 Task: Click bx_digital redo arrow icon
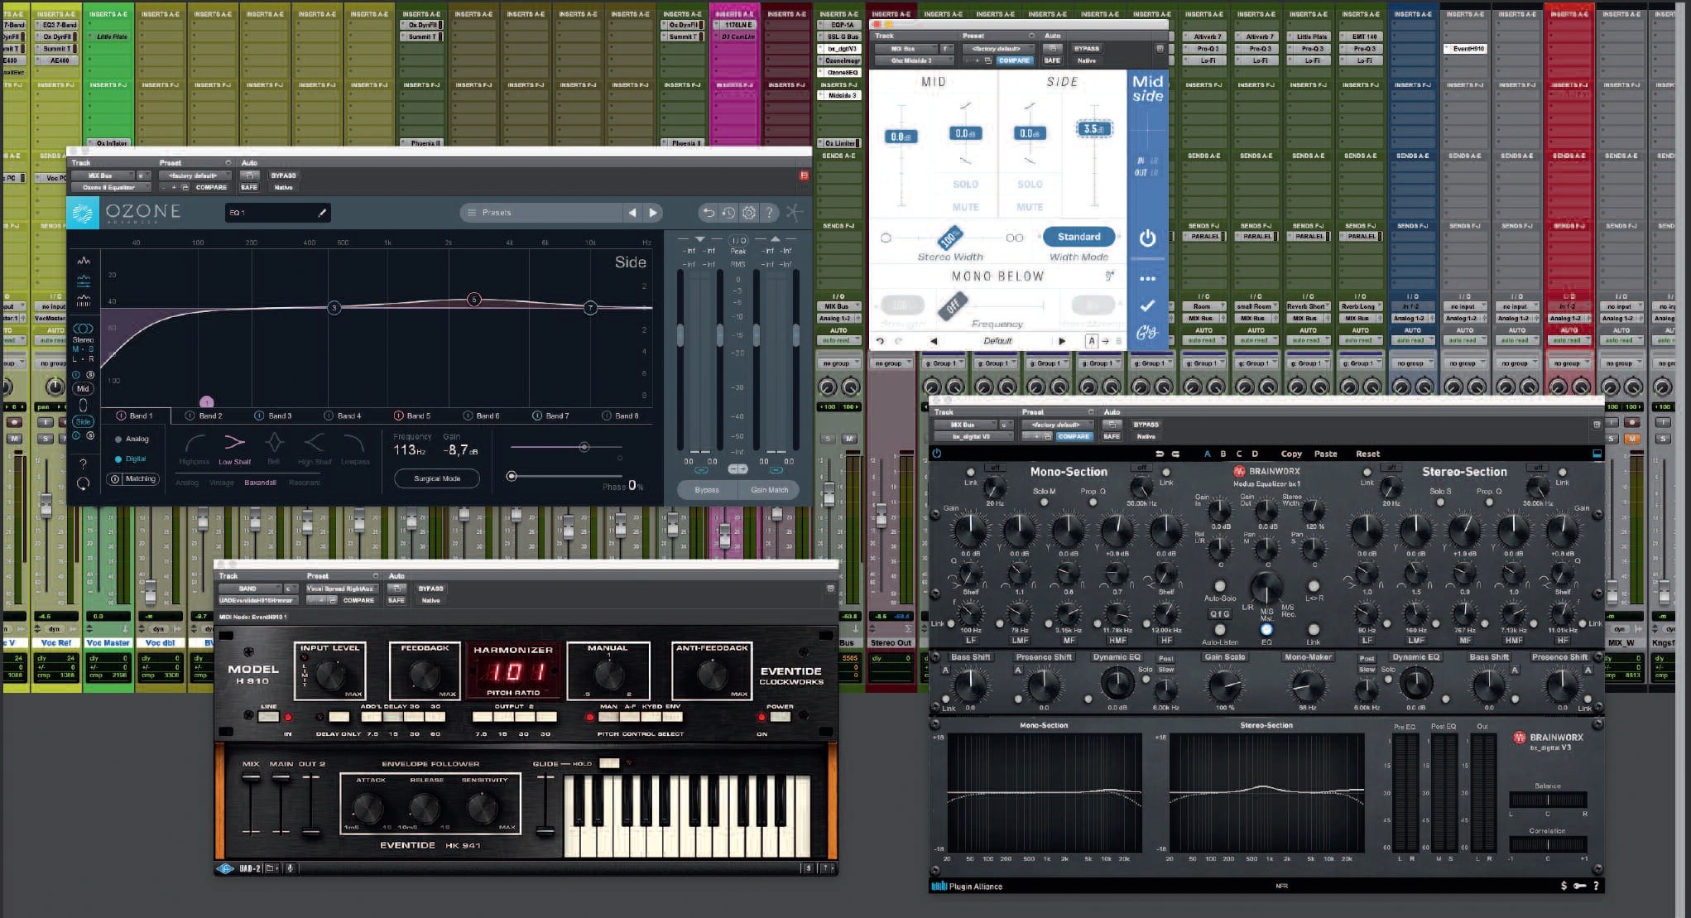pos(1175,454)
